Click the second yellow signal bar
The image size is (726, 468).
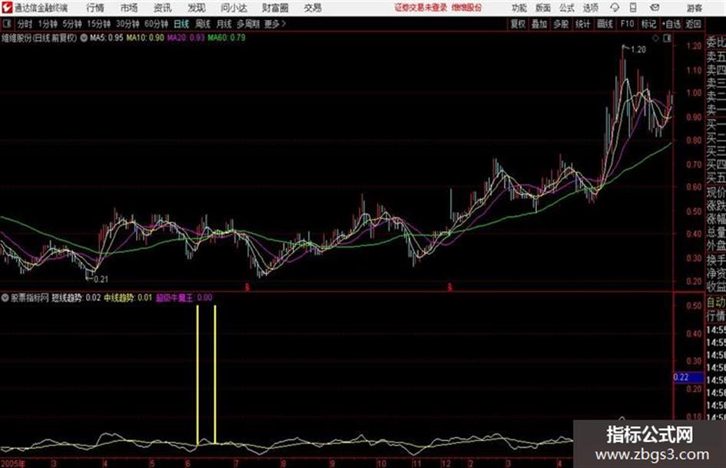215,374
